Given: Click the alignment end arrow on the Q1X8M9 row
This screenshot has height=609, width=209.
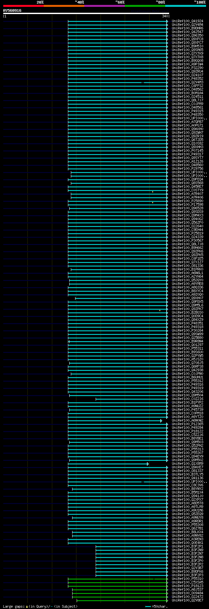Looking at the screenshot, I should pos(148,464).
